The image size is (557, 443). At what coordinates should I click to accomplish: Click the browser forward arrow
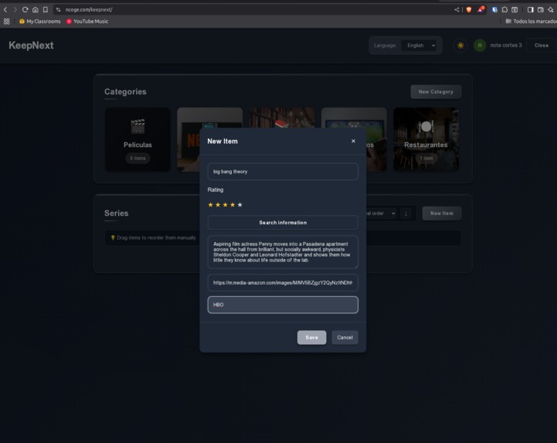(x=15, y=9)
